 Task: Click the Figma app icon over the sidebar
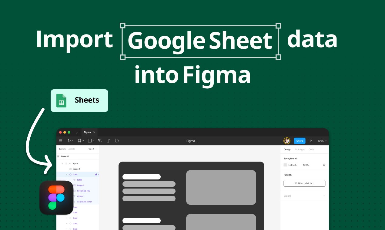pyautogui.click(x=56, y=197)
